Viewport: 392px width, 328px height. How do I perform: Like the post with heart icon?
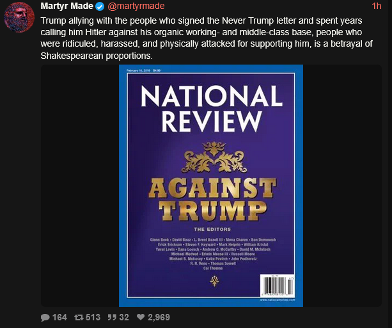(141, 317)
